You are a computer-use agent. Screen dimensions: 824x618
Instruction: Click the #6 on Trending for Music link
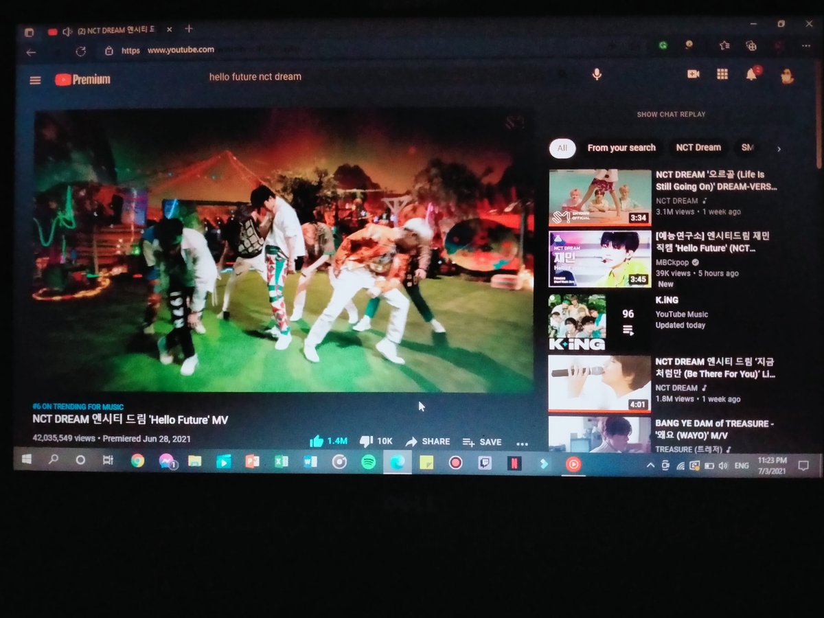[x=78, y=407]
